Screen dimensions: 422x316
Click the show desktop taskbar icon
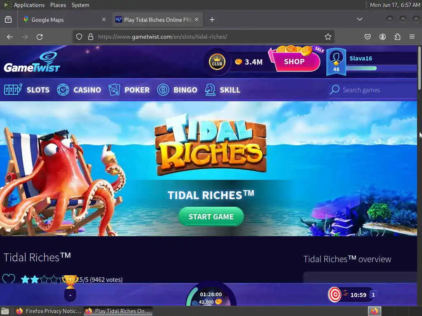coord(5,311)
